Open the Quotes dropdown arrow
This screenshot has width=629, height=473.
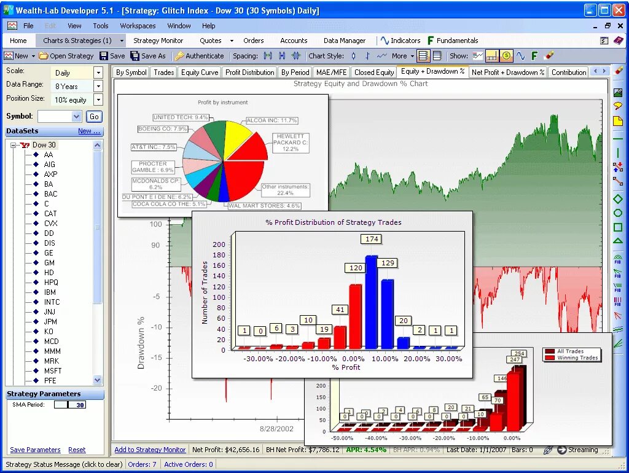232,41
